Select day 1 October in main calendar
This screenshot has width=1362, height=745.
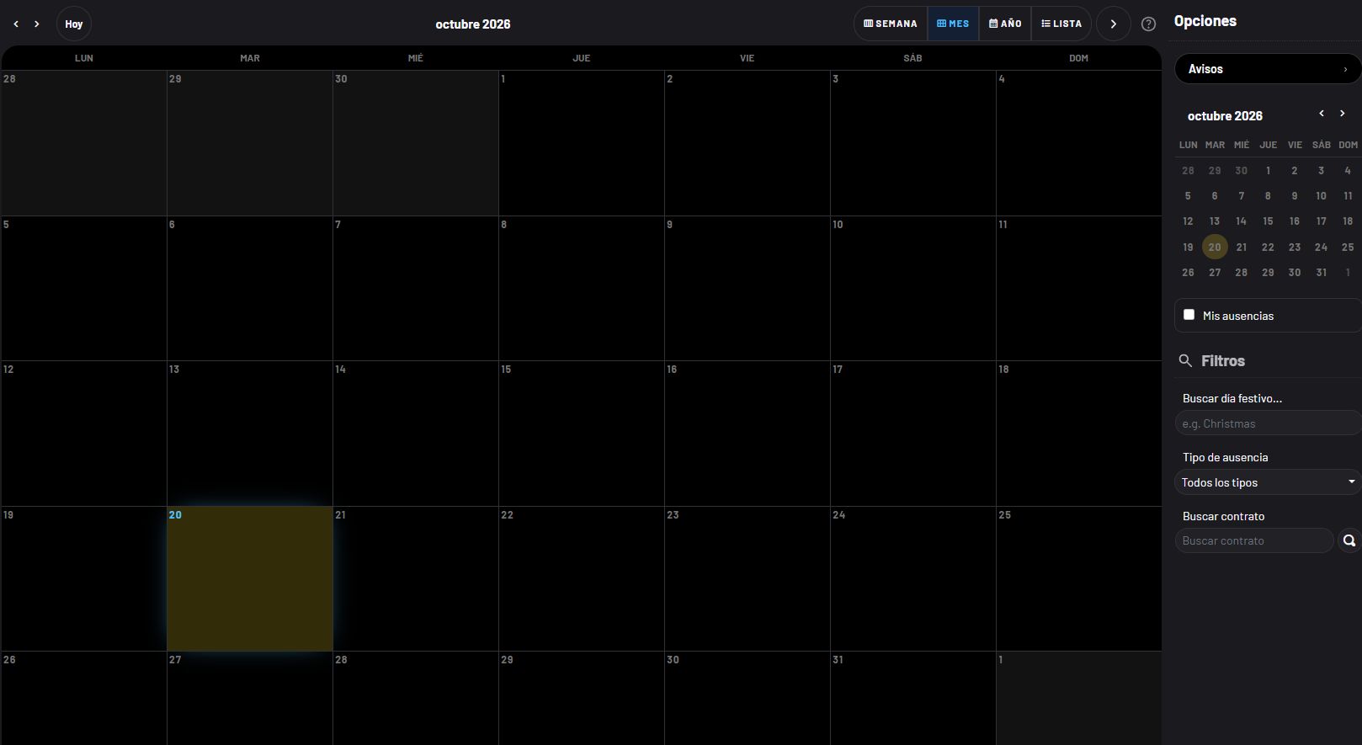[582, 143]
